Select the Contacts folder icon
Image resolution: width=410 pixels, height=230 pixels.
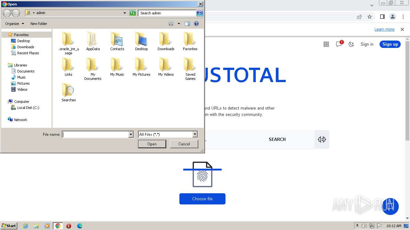[117, 39]
